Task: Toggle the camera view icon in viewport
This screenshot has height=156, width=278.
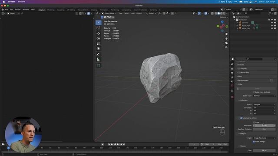Action: click(226, 43)
